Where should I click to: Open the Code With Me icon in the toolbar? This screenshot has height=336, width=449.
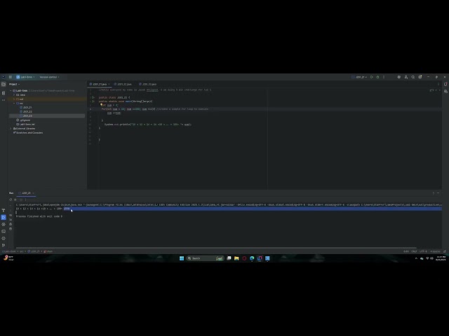[x=406, y=77]
